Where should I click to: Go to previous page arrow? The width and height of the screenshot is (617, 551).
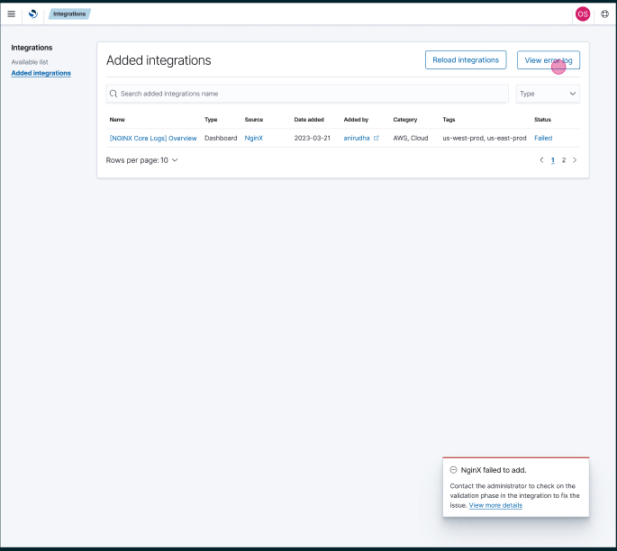tap(541, 160)
